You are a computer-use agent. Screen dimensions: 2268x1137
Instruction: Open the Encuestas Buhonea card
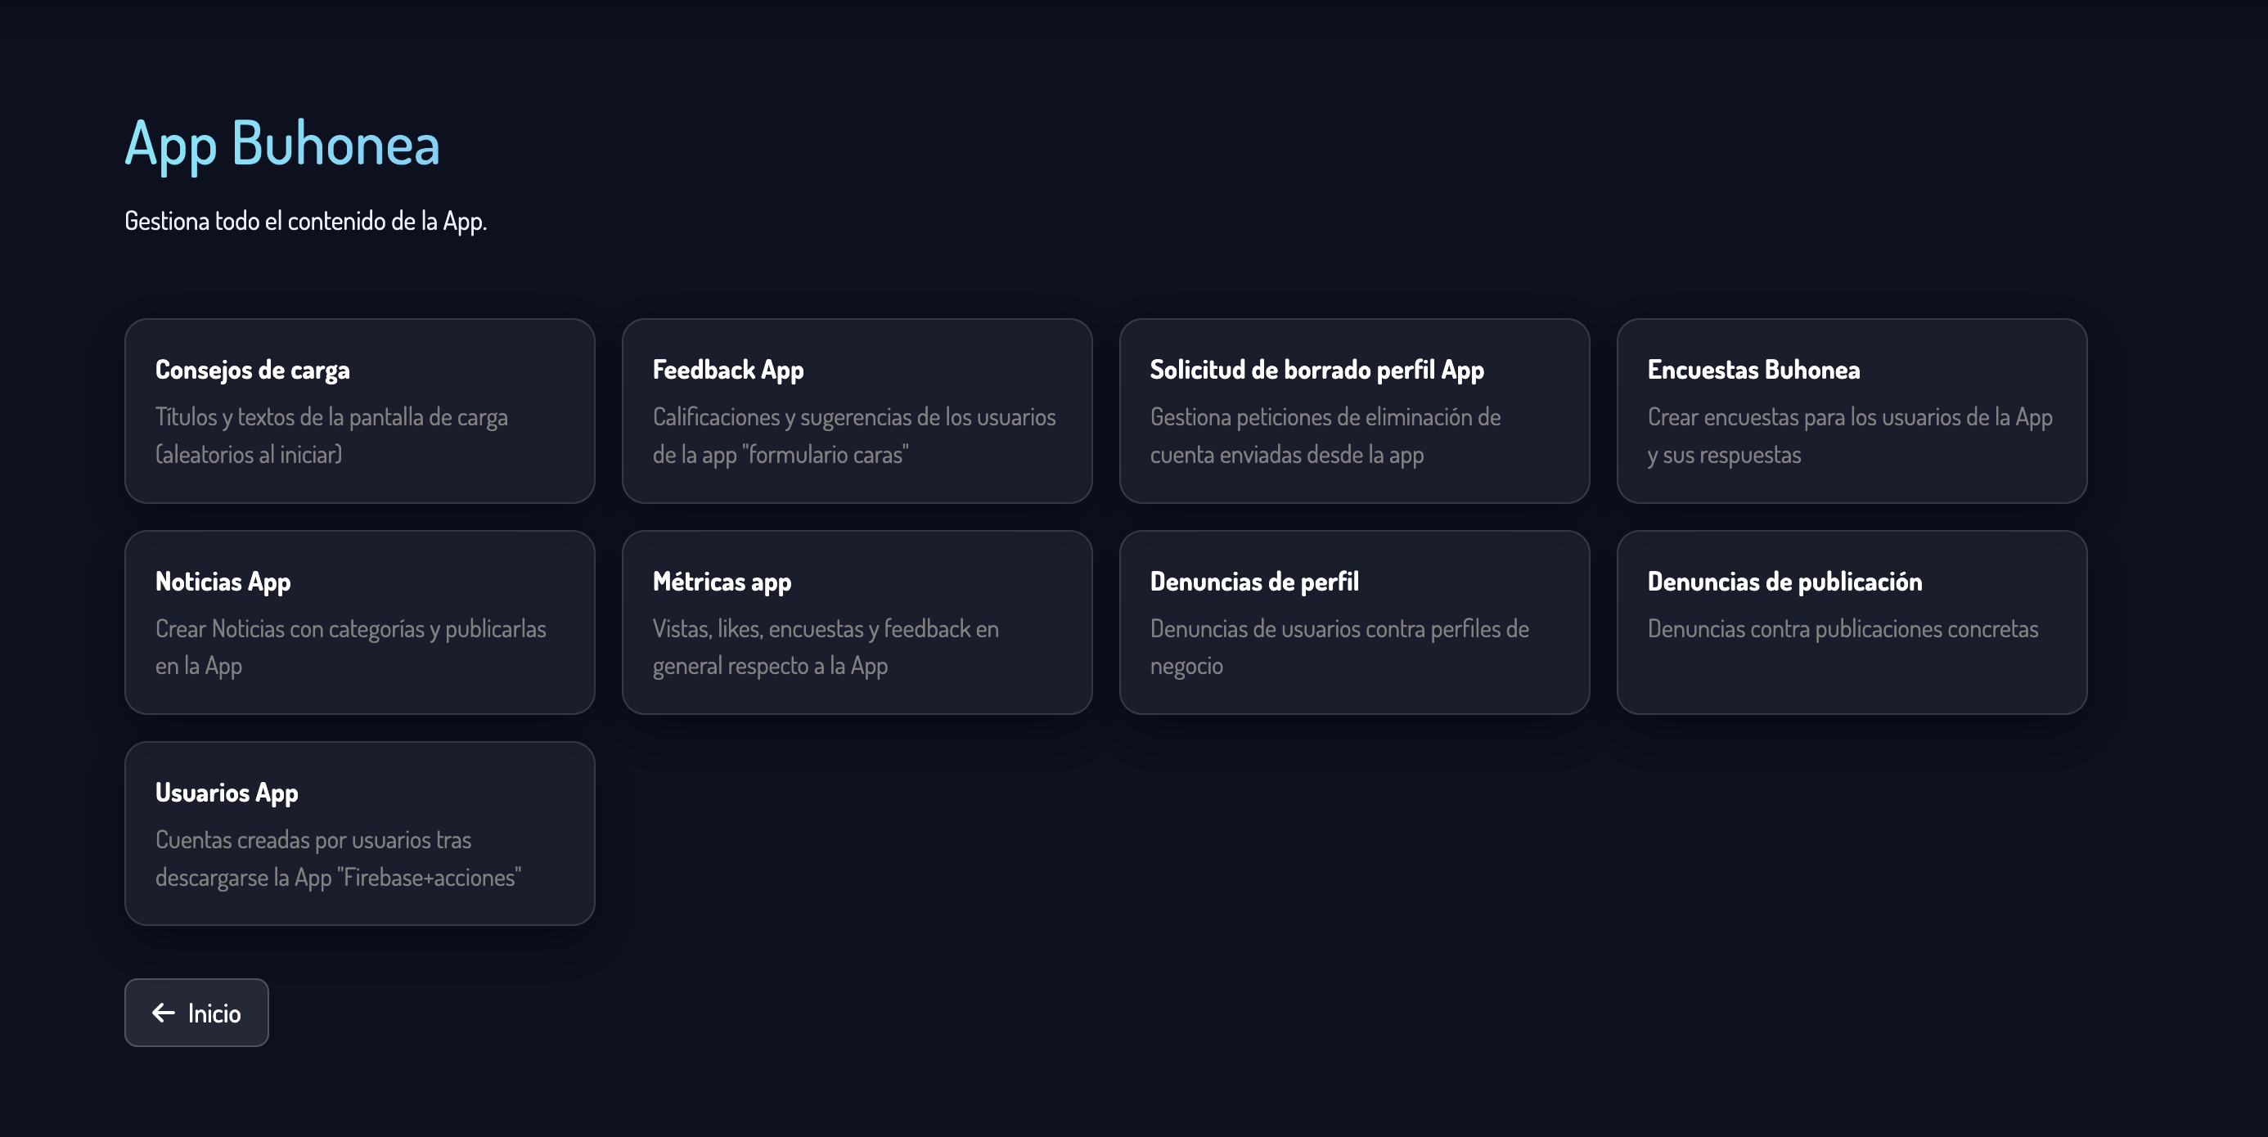click(1852, 411)
